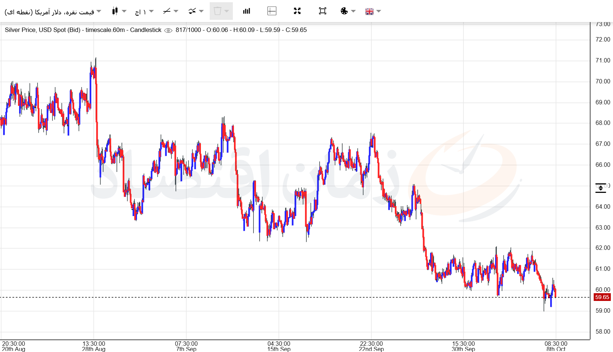613x352 pixels.
Task: Open the silver price symbol selector dropdown
Action: pyautogui.click(x=53, y=11)
